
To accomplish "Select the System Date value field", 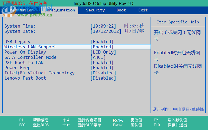I will coord(106,31).
